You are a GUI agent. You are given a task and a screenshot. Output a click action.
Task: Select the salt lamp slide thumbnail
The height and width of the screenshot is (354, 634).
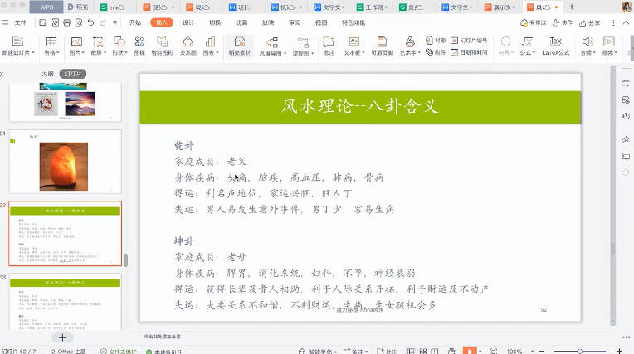click(64, 161)
